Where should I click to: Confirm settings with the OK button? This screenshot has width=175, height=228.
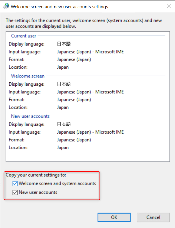click(114, 217)
